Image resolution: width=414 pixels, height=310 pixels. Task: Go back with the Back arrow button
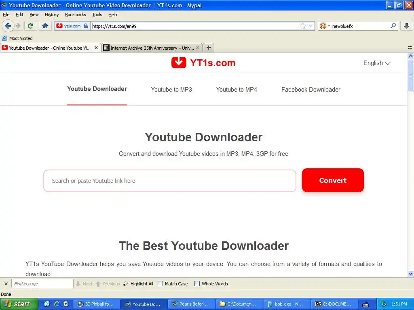coord(8,26)
